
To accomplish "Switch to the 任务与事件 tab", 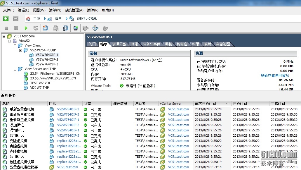I will pos(152,44).
